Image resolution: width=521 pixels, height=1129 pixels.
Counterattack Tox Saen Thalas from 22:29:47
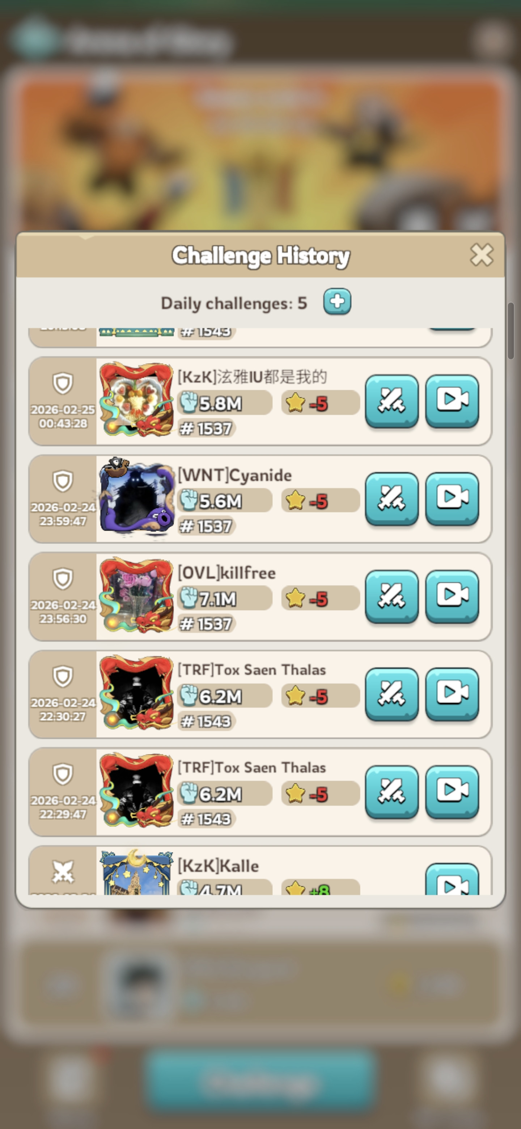coord(392,792)
